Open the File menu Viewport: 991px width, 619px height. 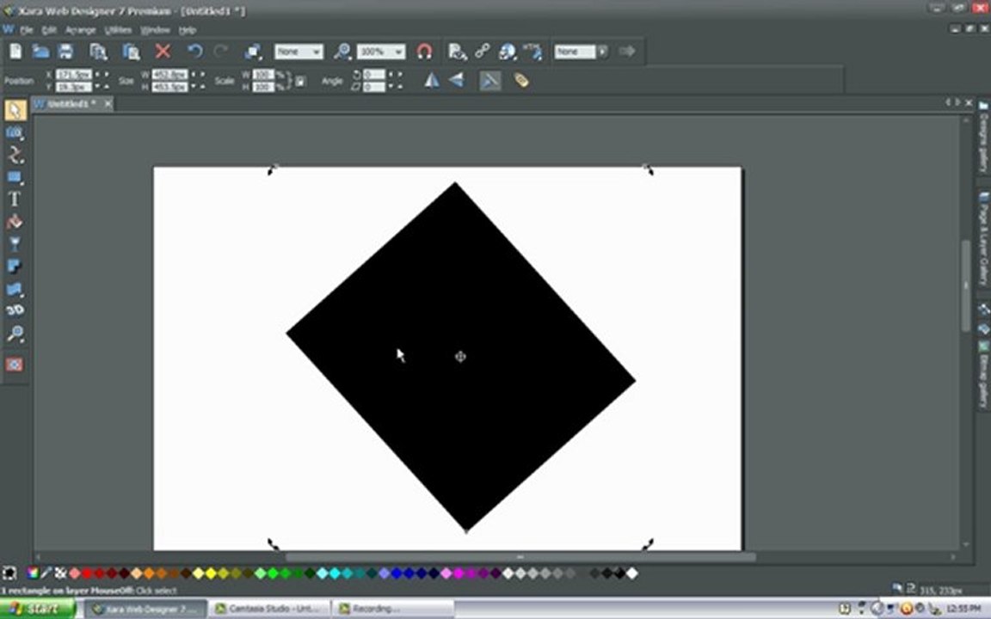point(26,30)
